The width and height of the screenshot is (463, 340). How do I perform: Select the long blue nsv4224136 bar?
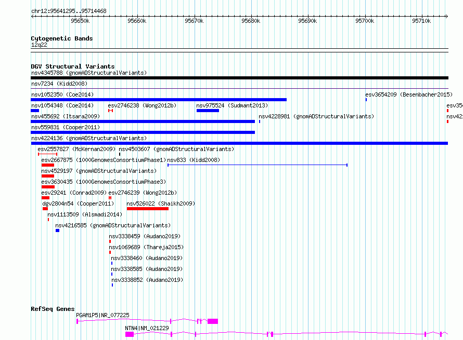[239, 143]
